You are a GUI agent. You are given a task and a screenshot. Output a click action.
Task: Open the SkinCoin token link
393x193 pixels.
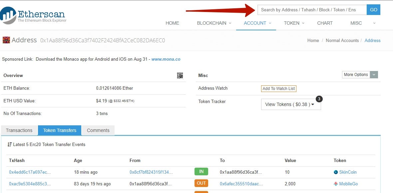[x=348, y=172]
